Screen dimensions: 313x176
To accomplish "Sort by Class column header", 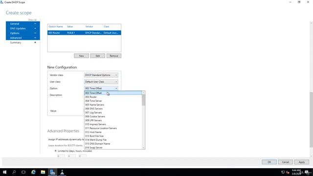I will pyautogui.click(x=107, y=26).
